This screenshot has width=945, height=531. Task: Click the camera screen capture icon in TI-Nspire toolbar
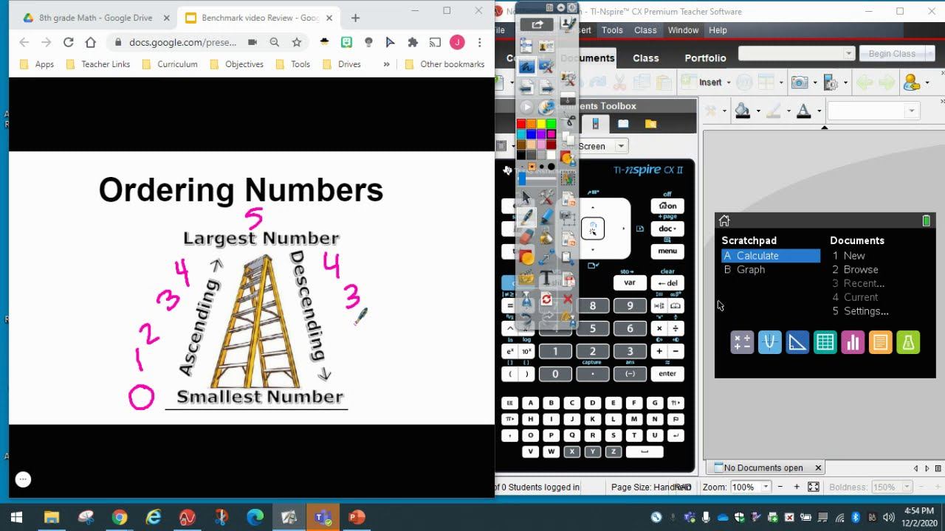tap(799, 83)
